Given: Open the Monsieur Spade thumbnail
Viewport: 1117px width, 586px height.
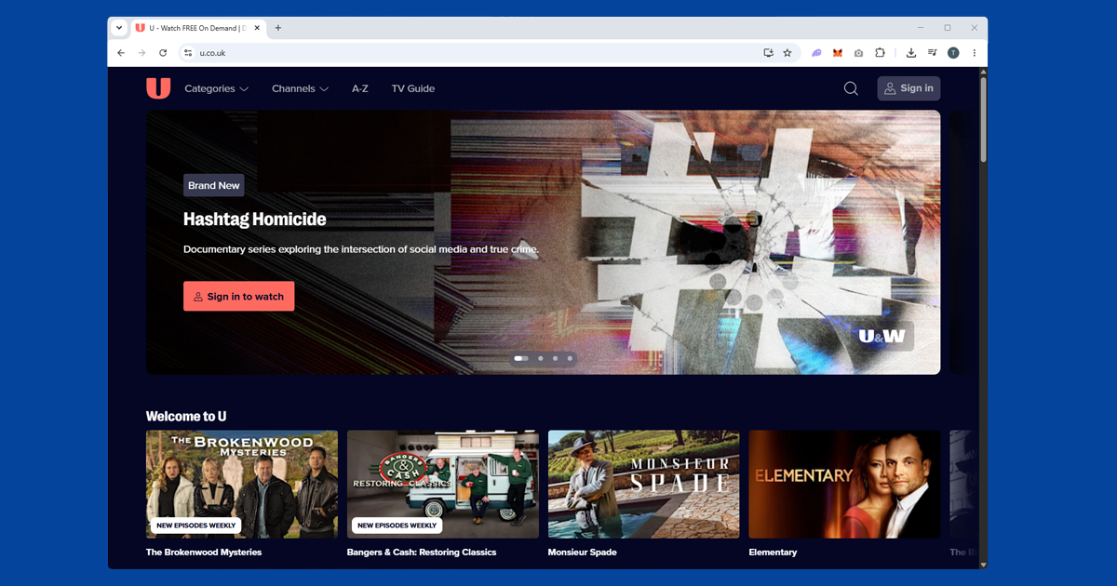Looking at the screenshot, I should (644, 484).
